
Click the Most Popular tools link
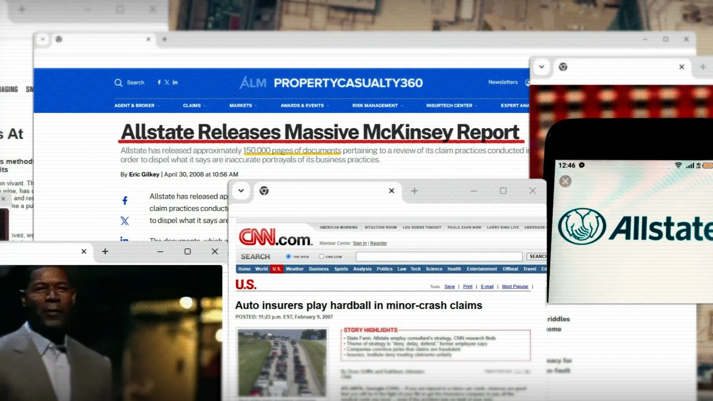coord(515,287)
